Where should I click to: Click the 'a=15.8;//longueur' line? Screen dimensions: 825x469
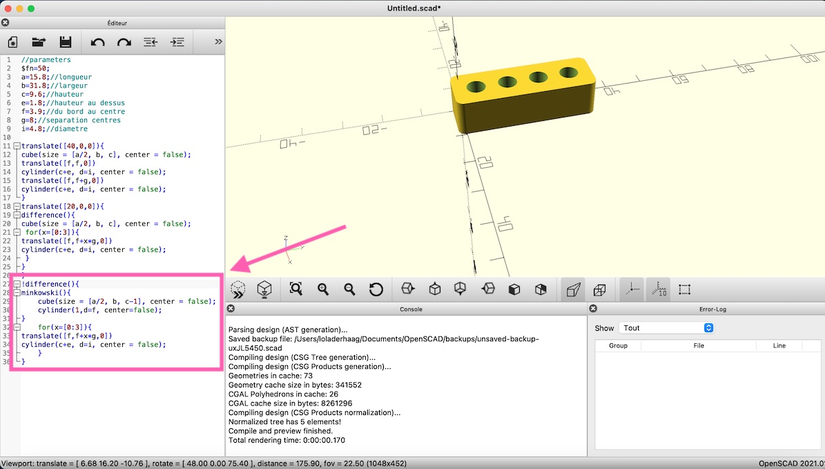(57, 77)
